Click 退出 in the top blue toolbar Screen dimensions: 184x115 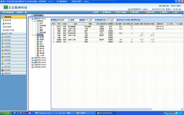(175, 12)
